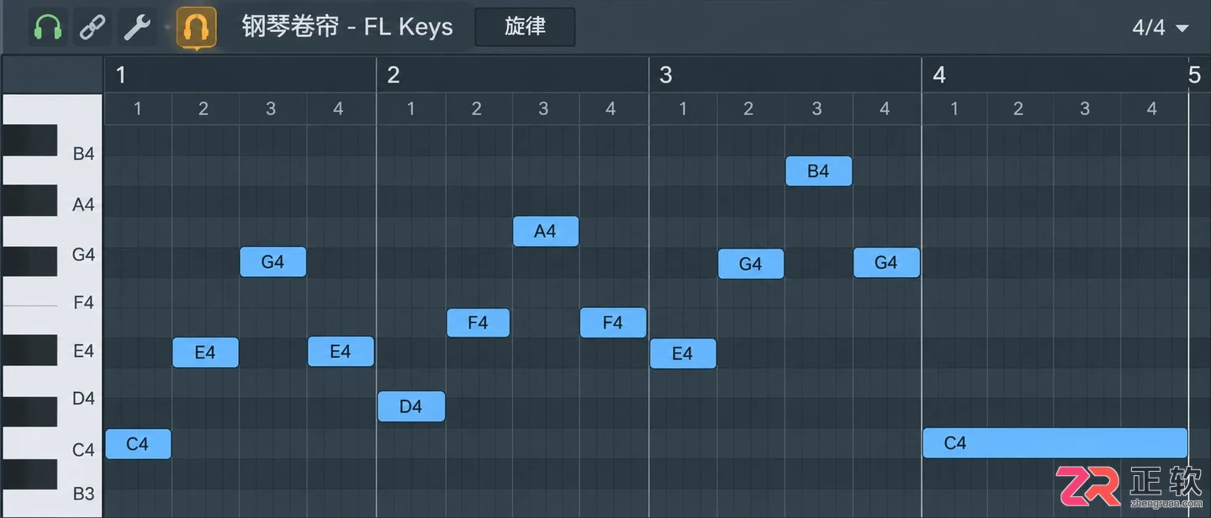This screenshot has width=1211, height=518.
Task: Click bar 2 marker in timeline ruler
Action: pyautogui.click(x=394, y=76)
